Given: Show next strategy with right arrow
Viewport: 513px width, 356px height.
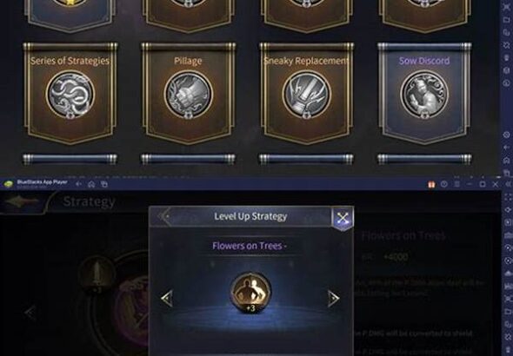Looking at the screenshot, I should coord(333,298).
